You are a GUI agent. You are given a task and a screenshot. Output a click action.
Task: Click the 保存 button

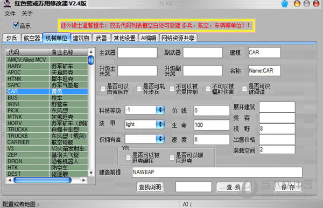[x=288, y=187]
